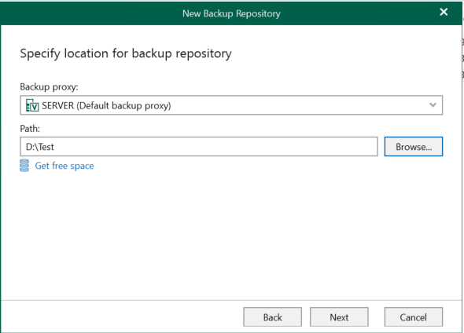Click the database disk icon beside Get free space
The width and height of the screenshot is (464, 333).
point(24,166)
